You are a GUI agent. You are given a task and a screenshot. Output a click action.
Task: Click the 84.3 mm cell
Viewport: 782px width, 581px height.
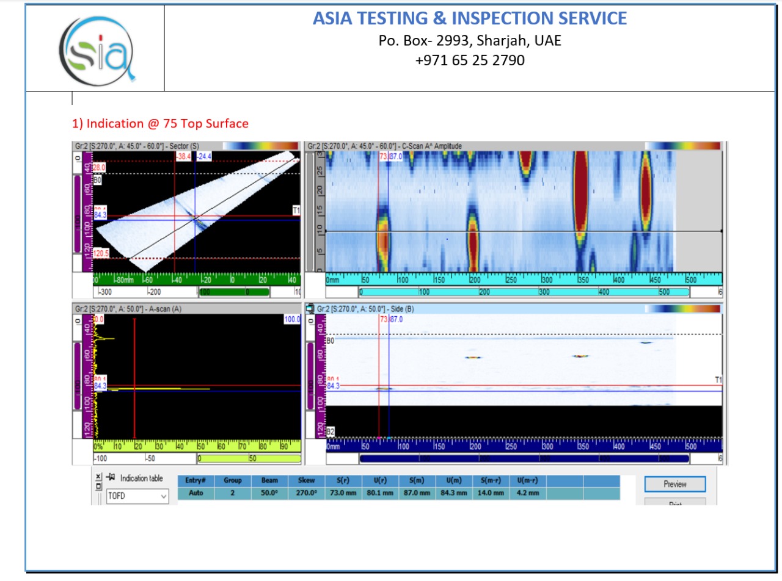[455, 493]
